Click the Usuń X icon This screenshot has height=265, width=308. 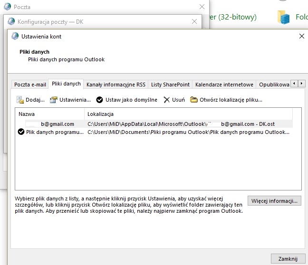pyautogui.click(x=166, y=100)
